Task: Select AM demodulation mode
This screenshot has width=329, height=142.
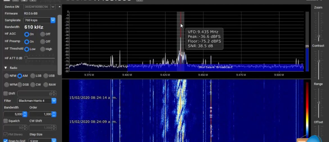Action: pyautogui.click(x=20, y=76)
